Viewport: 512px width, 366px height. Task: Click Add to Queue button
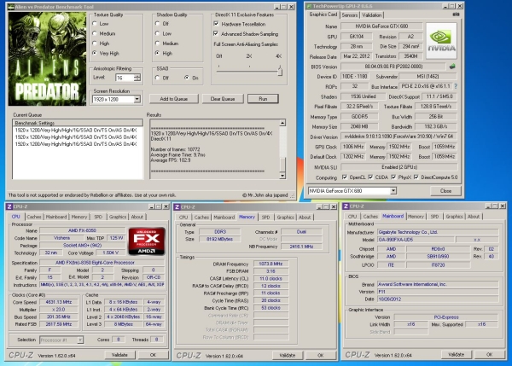174,99
